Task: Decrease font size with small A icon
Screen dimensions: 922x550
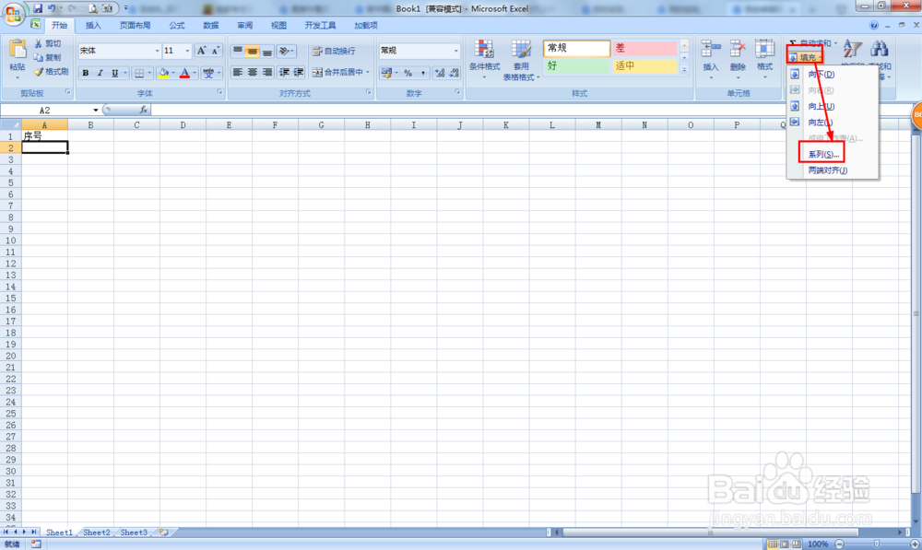Action: [215, 51]
